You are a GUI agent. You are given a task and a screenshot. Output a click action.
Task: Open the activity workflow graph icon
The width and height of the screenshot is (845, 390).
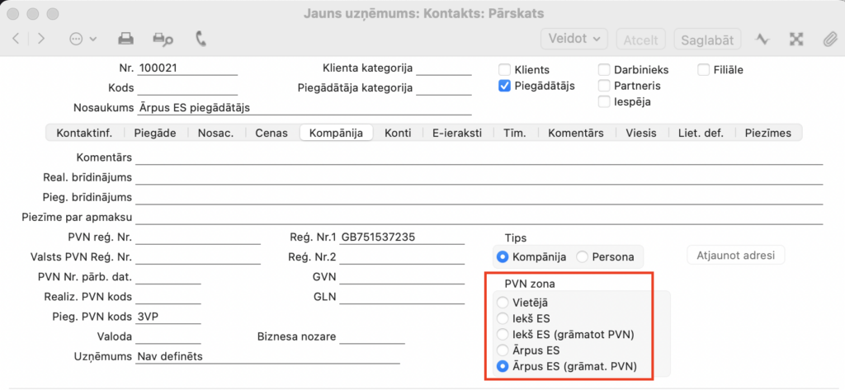[x=763, y=39]
